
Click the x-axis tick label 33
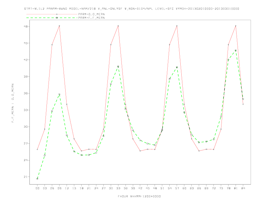[x=118, y=188]
